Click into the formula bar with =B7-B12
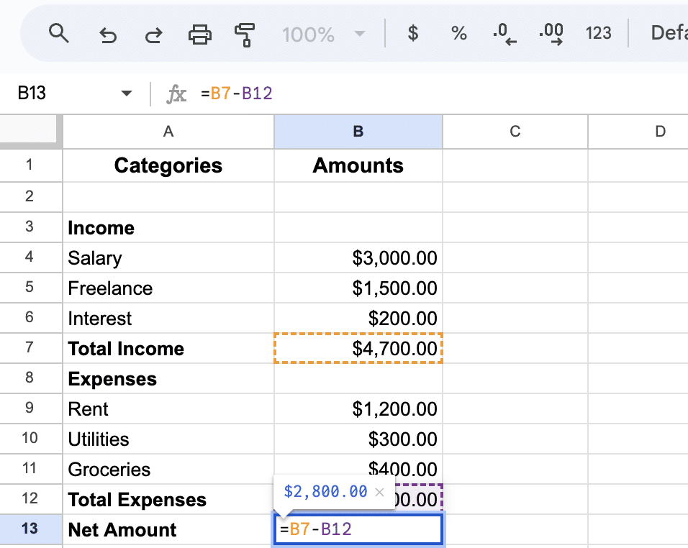 (443, 93)
